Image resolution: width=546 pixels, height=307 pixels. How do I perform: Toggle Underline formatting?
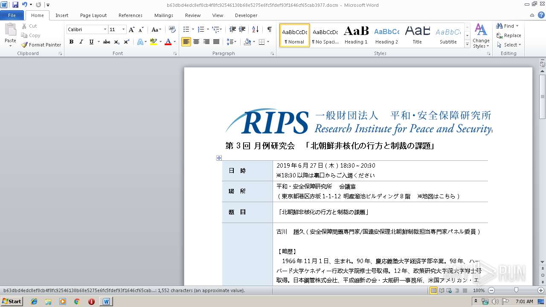pyautogui.click(x=91, y=42)
